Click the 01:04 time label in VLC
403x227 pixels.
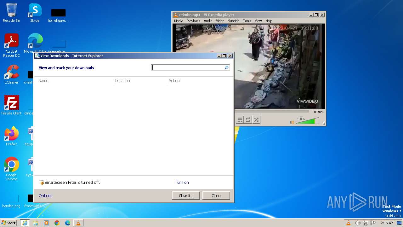[318, 112]
